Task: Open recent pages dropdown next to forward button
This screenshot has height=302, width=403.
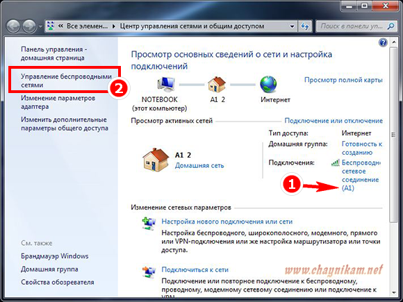Action: [40, 26]
